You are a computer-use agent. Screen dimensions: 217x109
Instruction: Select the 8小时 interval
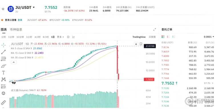(x=46, y=37)
